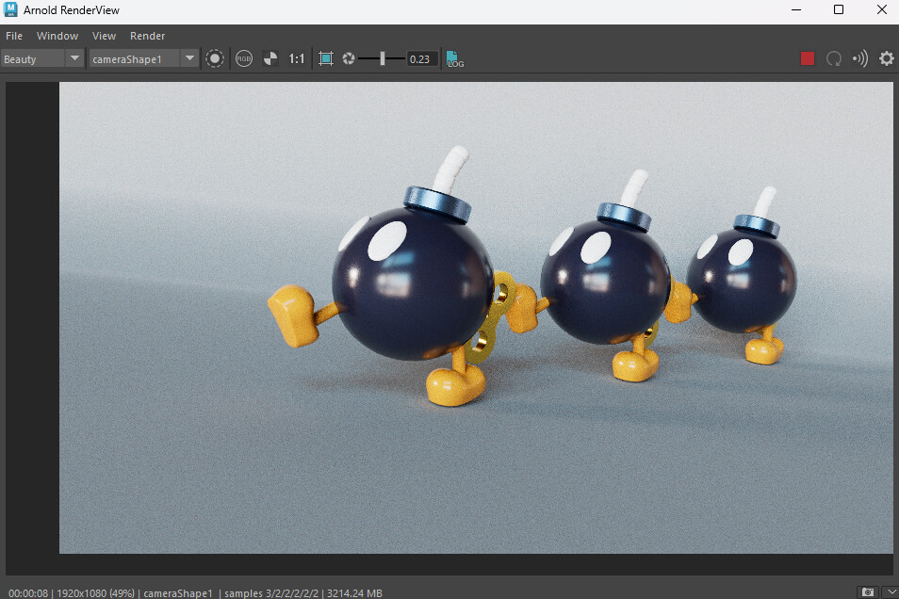Restart the render with the refresh icon
The width and height of the screenshot is (899, 599).
(x=833, y=58)
